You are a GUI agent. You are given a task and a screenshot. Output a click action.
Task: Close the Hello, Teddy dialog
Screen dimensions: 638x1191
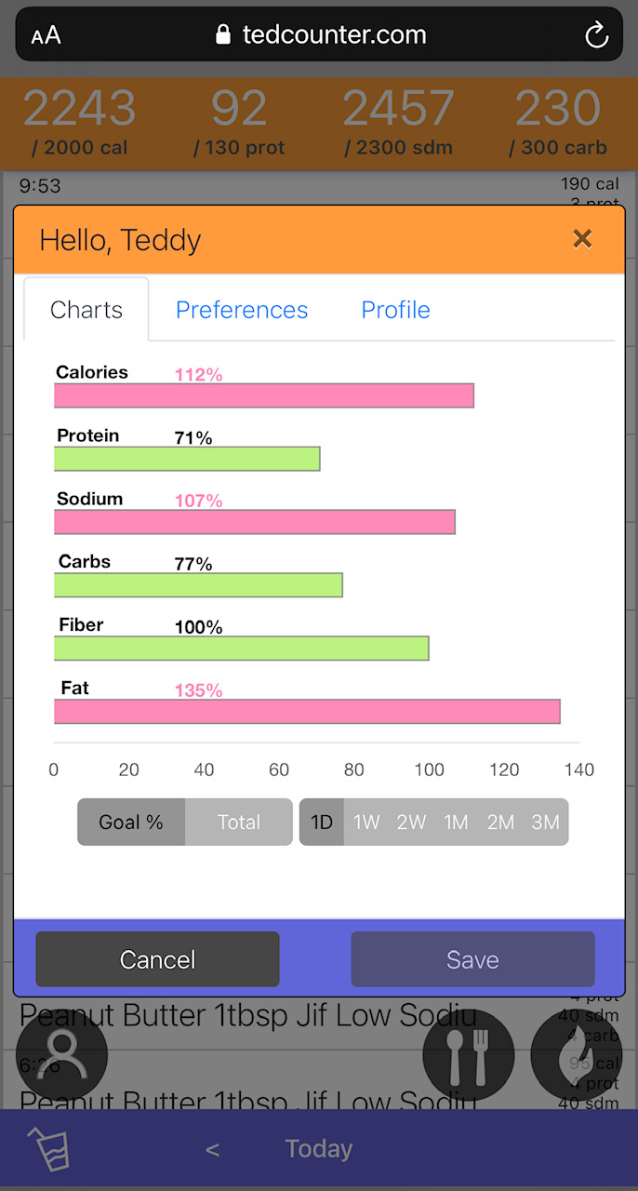(582, 239)
